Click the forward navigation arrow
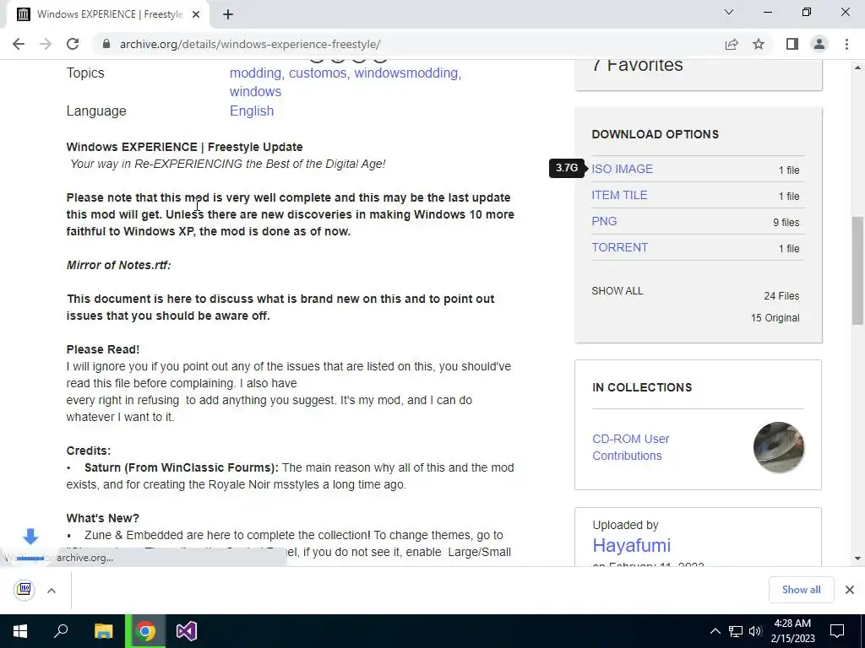This screenshot has height=648, width=865. [x=46, y=44]
